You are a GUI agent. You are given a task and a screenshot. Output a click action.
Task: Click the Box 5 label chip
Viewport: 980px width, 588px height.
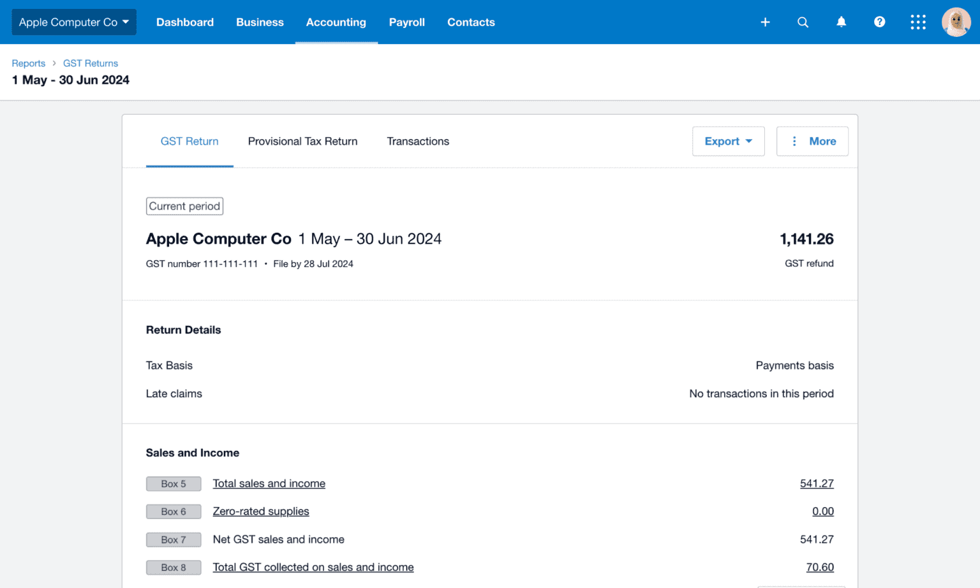174,483
